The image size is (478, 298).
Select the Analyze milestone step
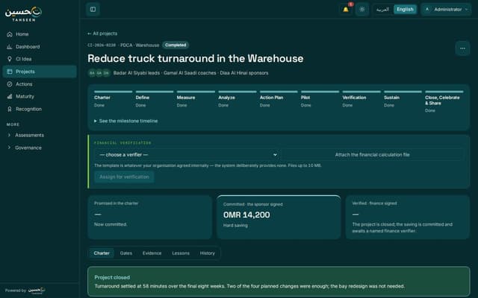click(238, 98)
